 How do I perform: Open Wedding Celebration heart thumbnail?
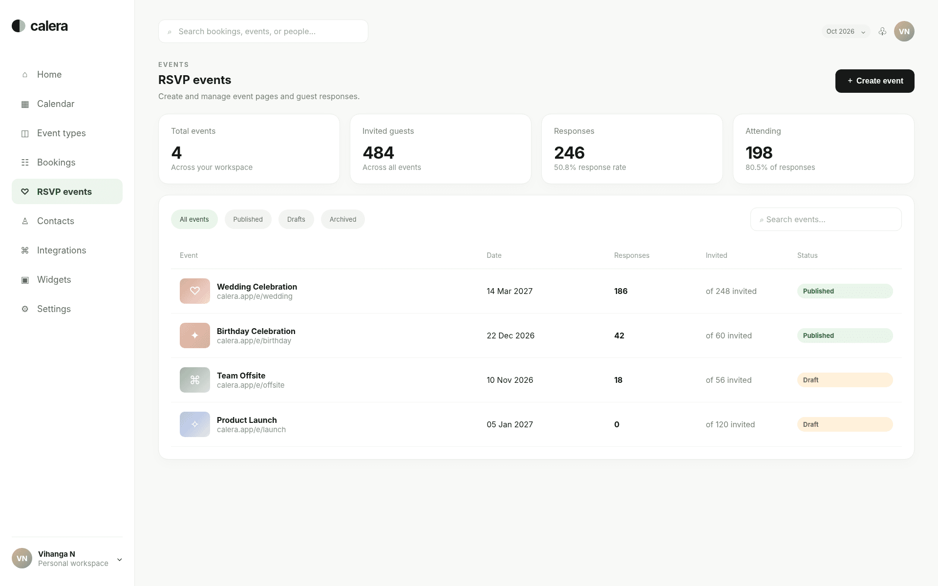(195, 291)
